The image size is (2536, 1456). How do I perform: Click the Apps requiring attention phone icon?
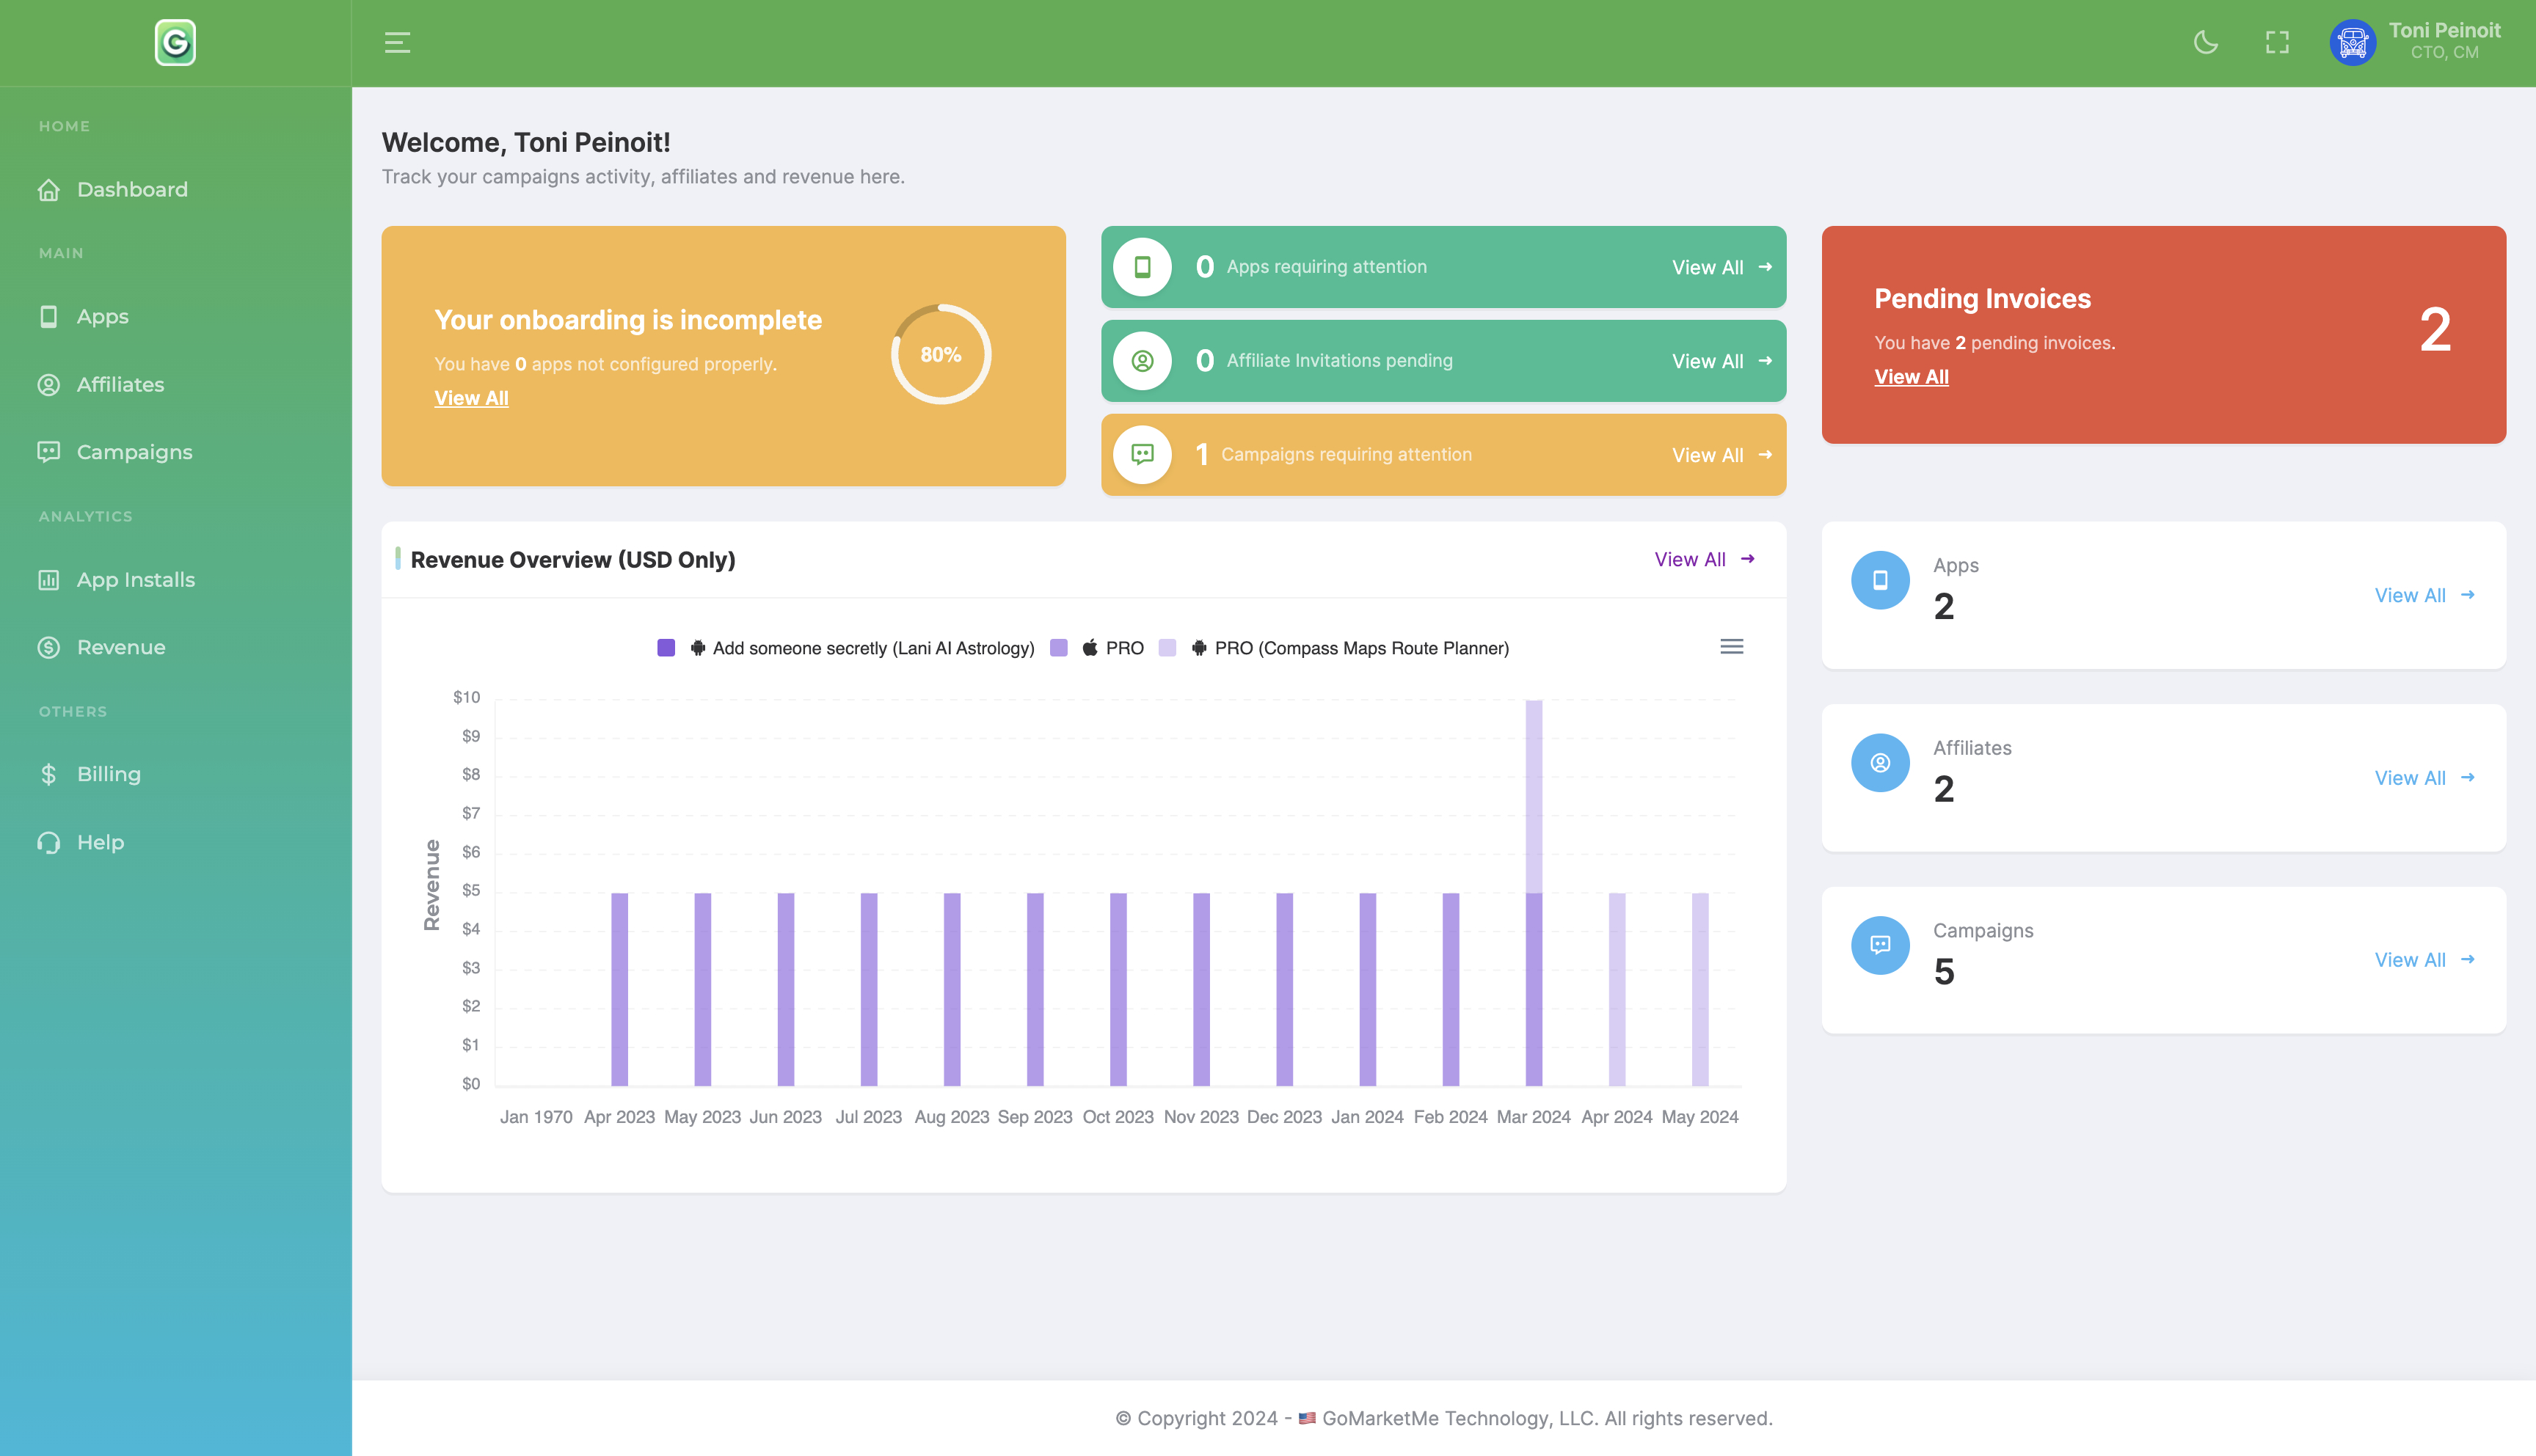(x=1142, y=267)
